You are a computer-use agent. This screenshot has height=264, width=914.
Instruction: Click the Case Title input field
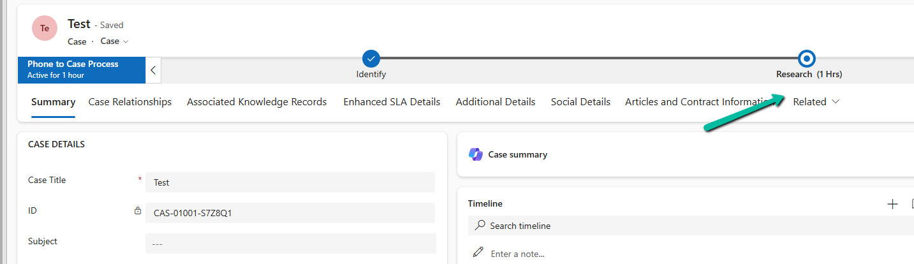coord(290,182)
